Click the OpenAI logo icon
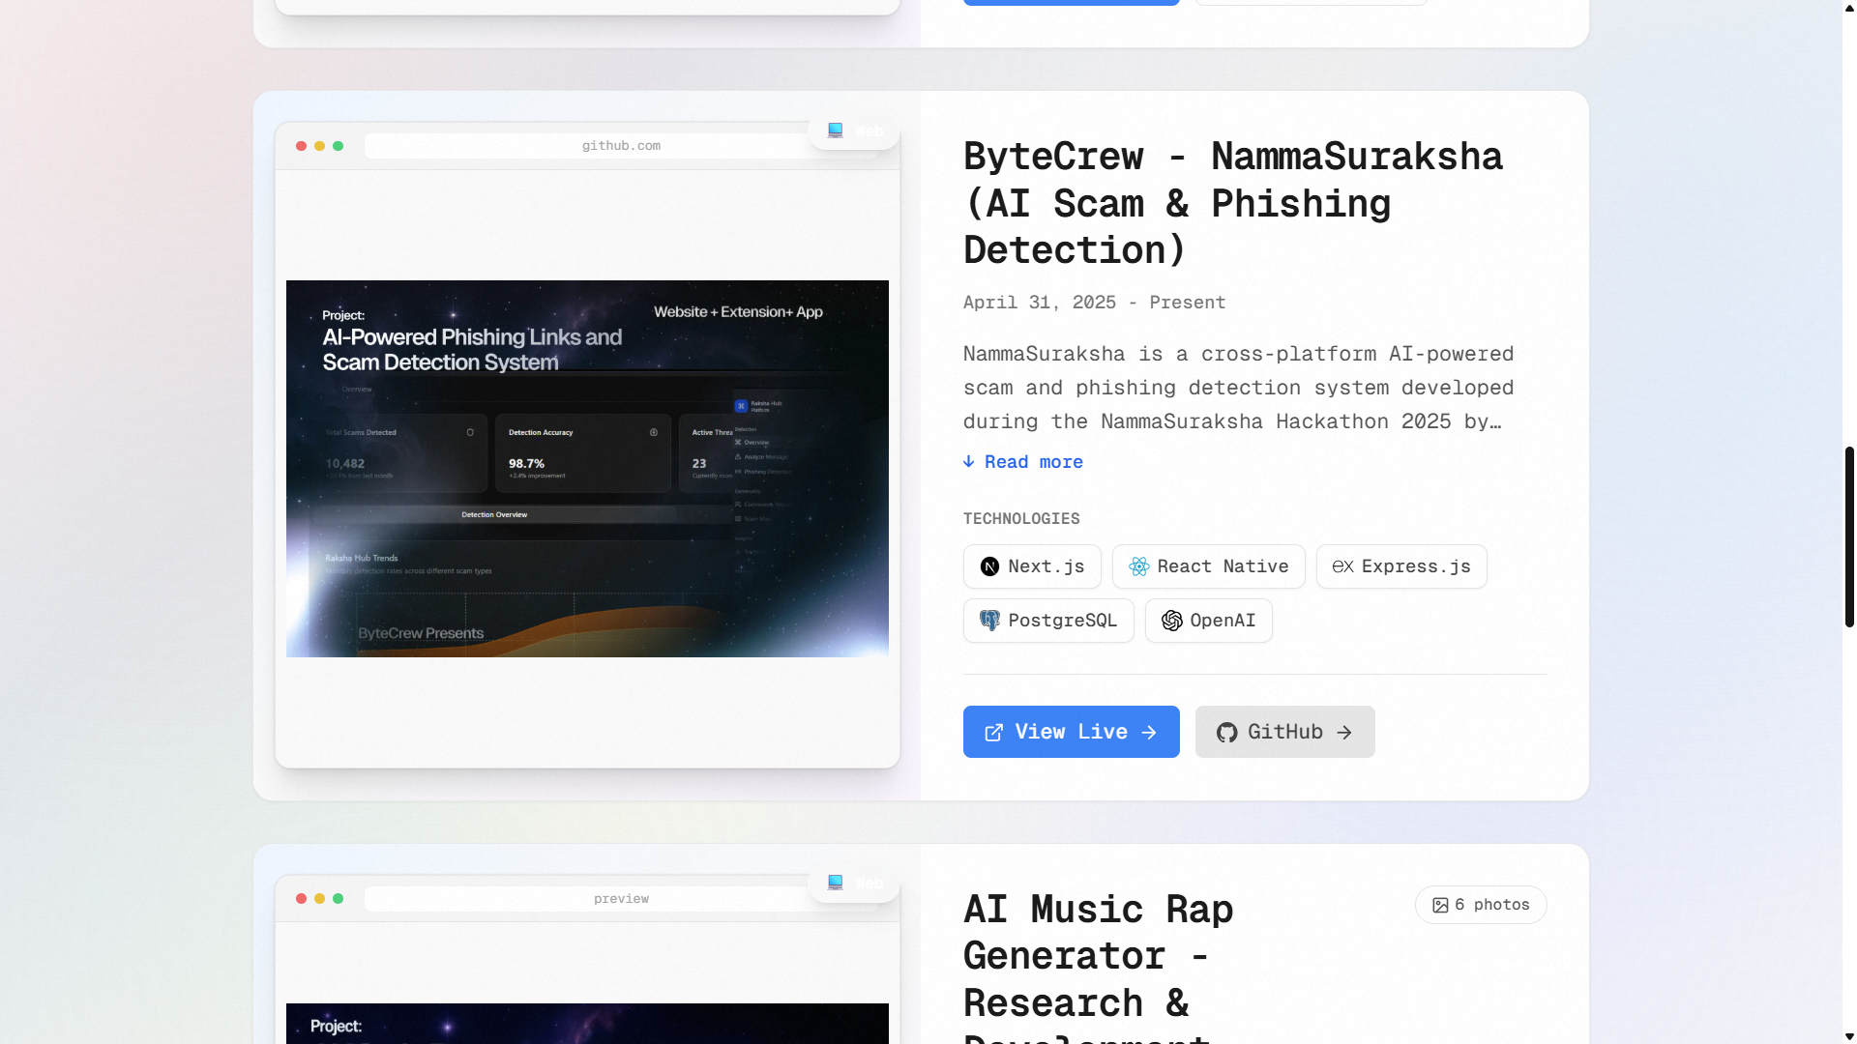This screenshot has height=1044, width=1857. 1172,621
